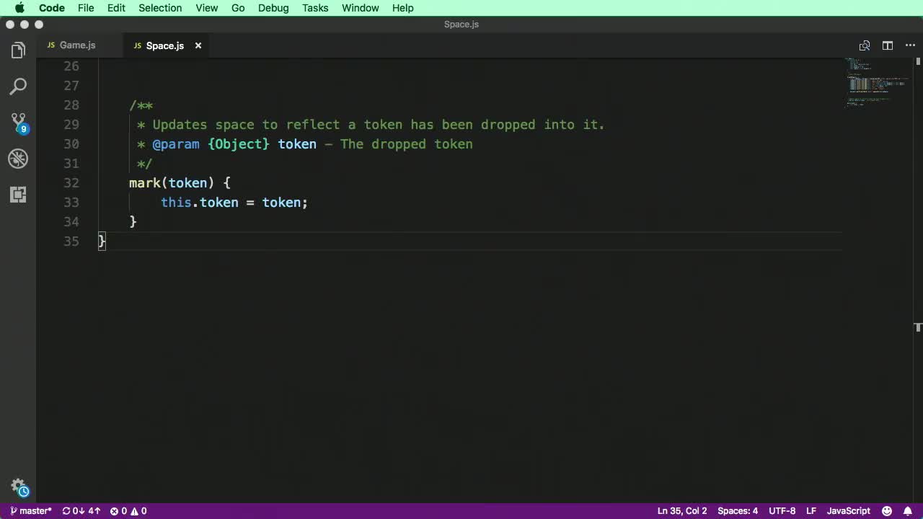Open the Explorer view

18,50
